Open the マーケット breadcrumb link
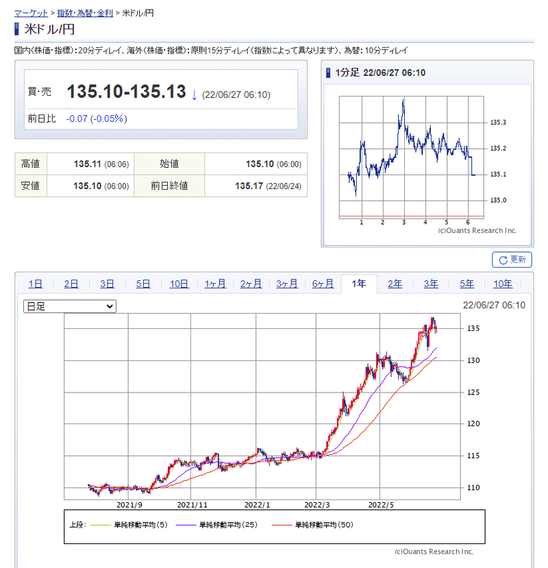 [x=31, y=13]
